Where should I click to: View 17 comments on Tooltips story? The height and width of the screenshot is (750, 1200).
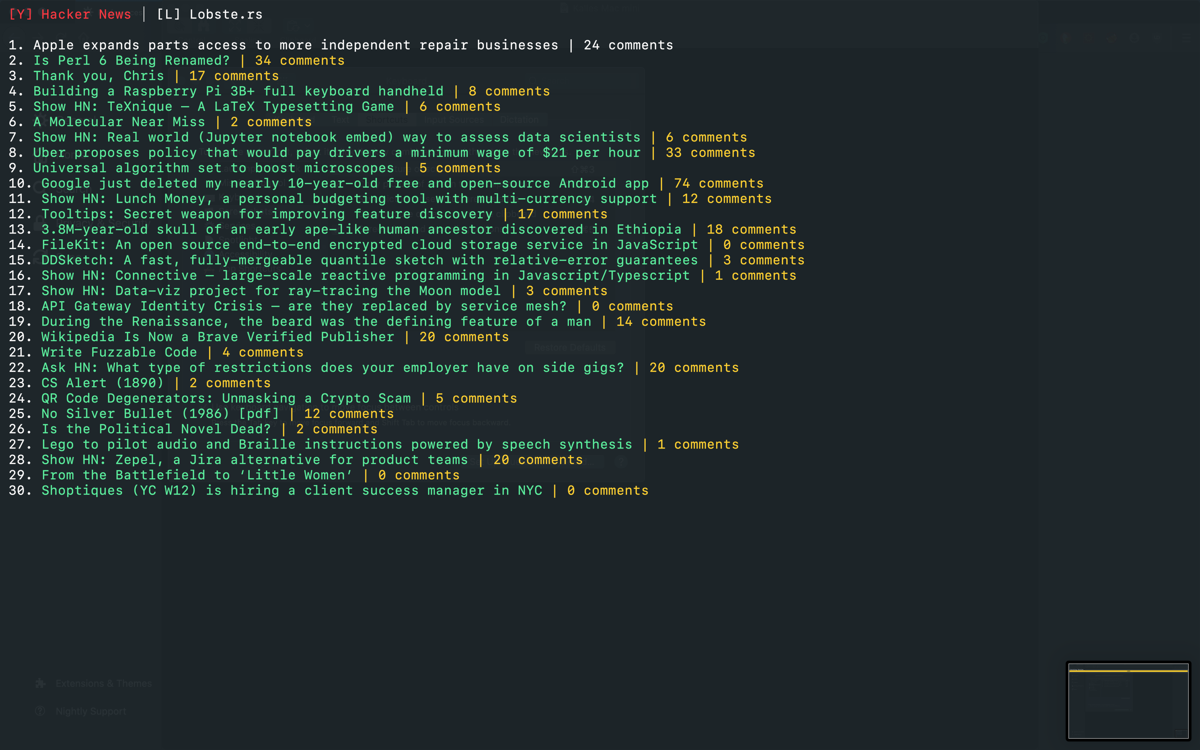pyautogui.click(x=563, y=214)
